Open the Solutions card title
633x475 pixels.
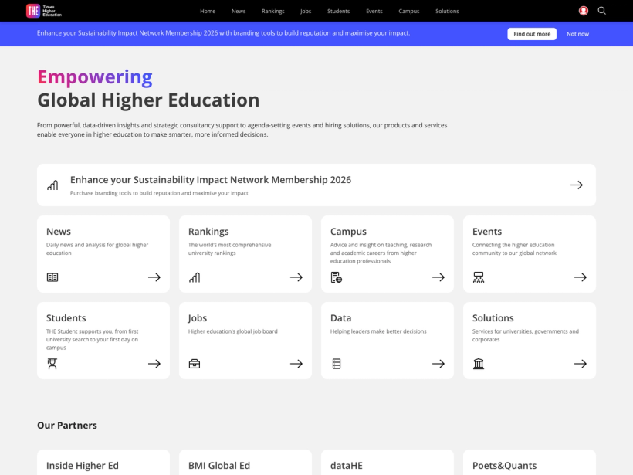[x=493, y=318]
